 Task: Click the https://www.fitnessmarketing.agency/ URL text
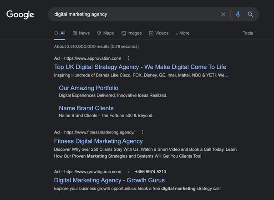[x=99, y=132]
